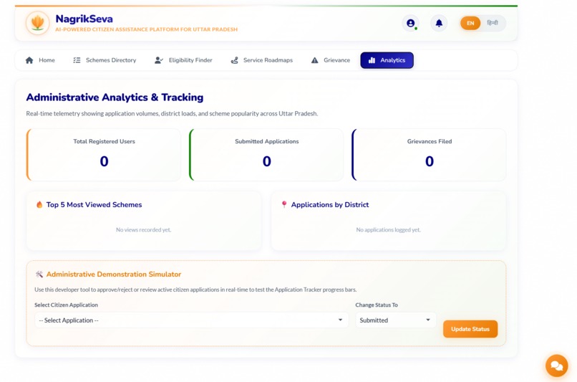
Task: Click the Administrative Analytics & Tracking heading
Action: [x=115, y=97]
